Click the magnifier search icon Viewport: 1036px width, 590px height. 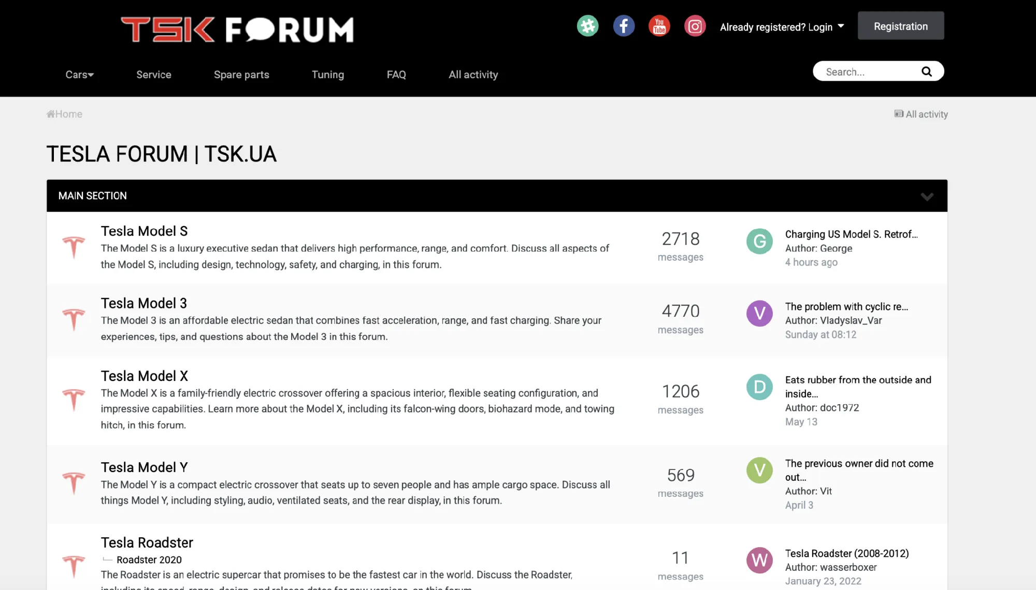tap(927, 71)
